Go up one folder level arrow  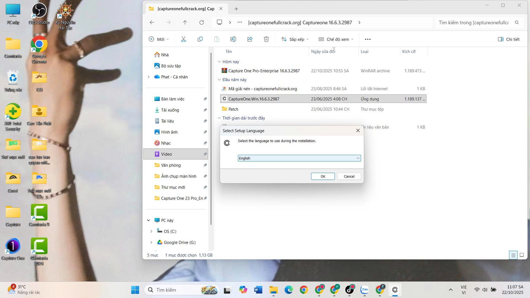coord(185,22)
